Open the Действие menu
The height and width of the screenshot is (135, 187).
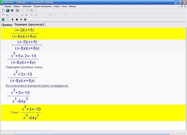pos(27,6)
